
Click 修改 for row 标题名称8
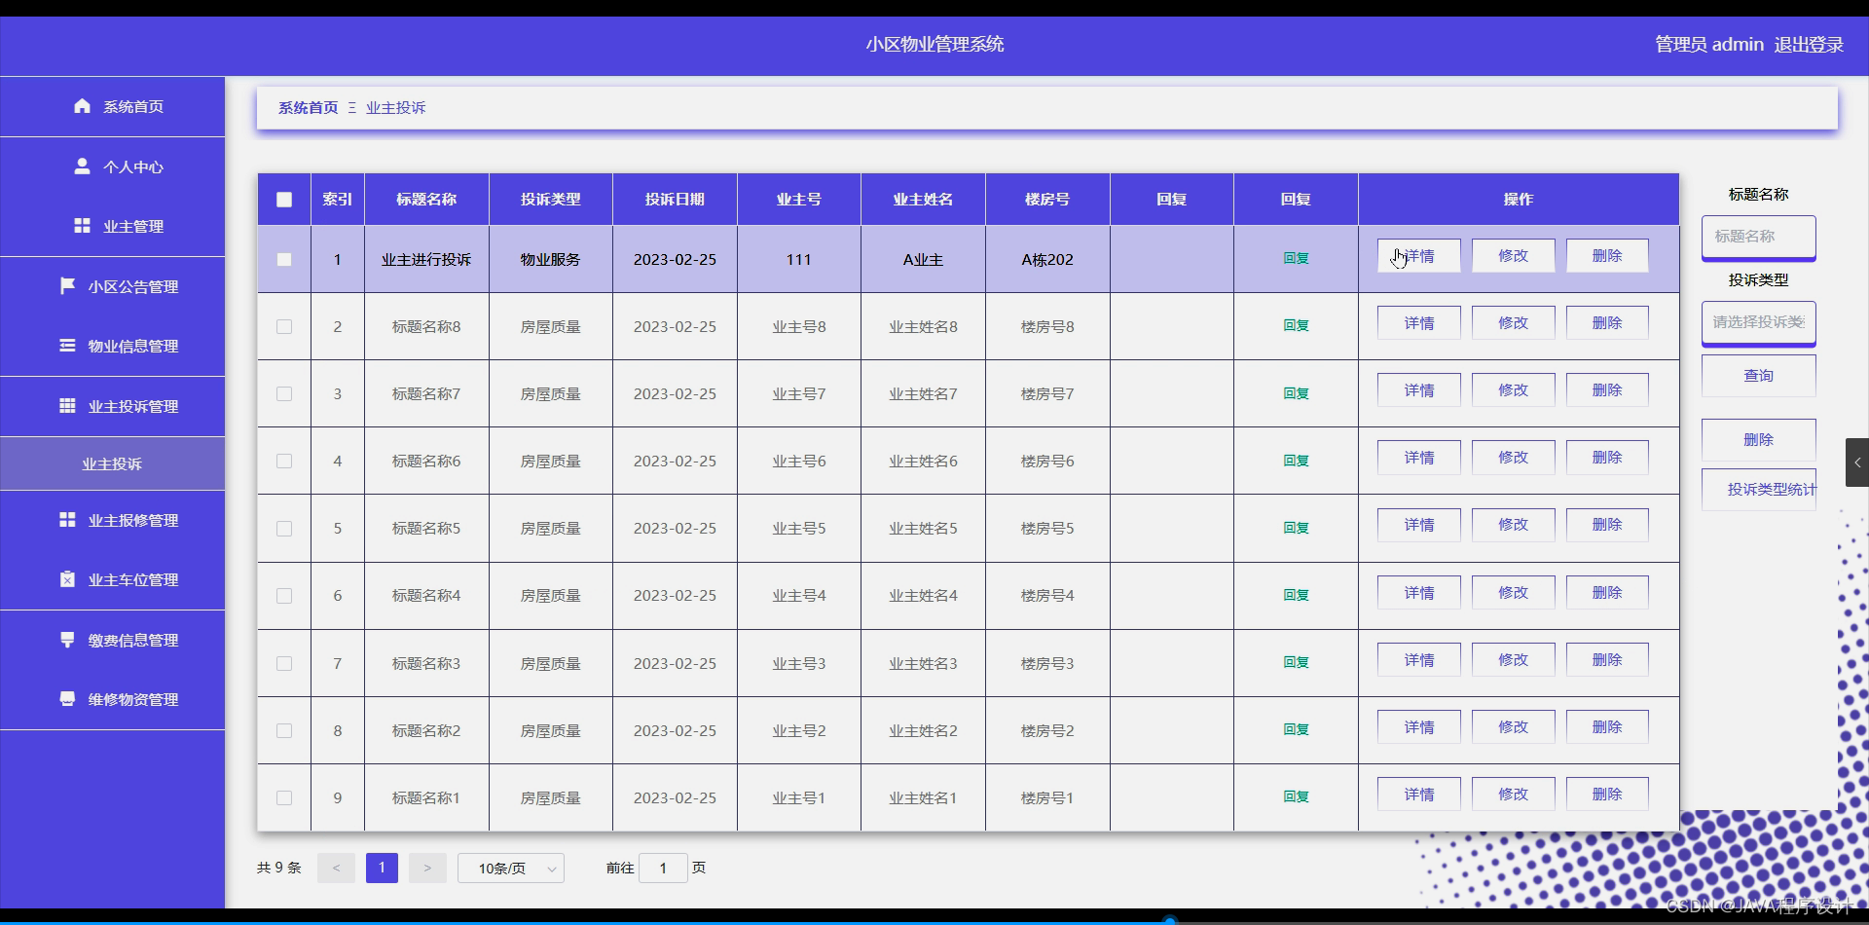(1513, 323)
